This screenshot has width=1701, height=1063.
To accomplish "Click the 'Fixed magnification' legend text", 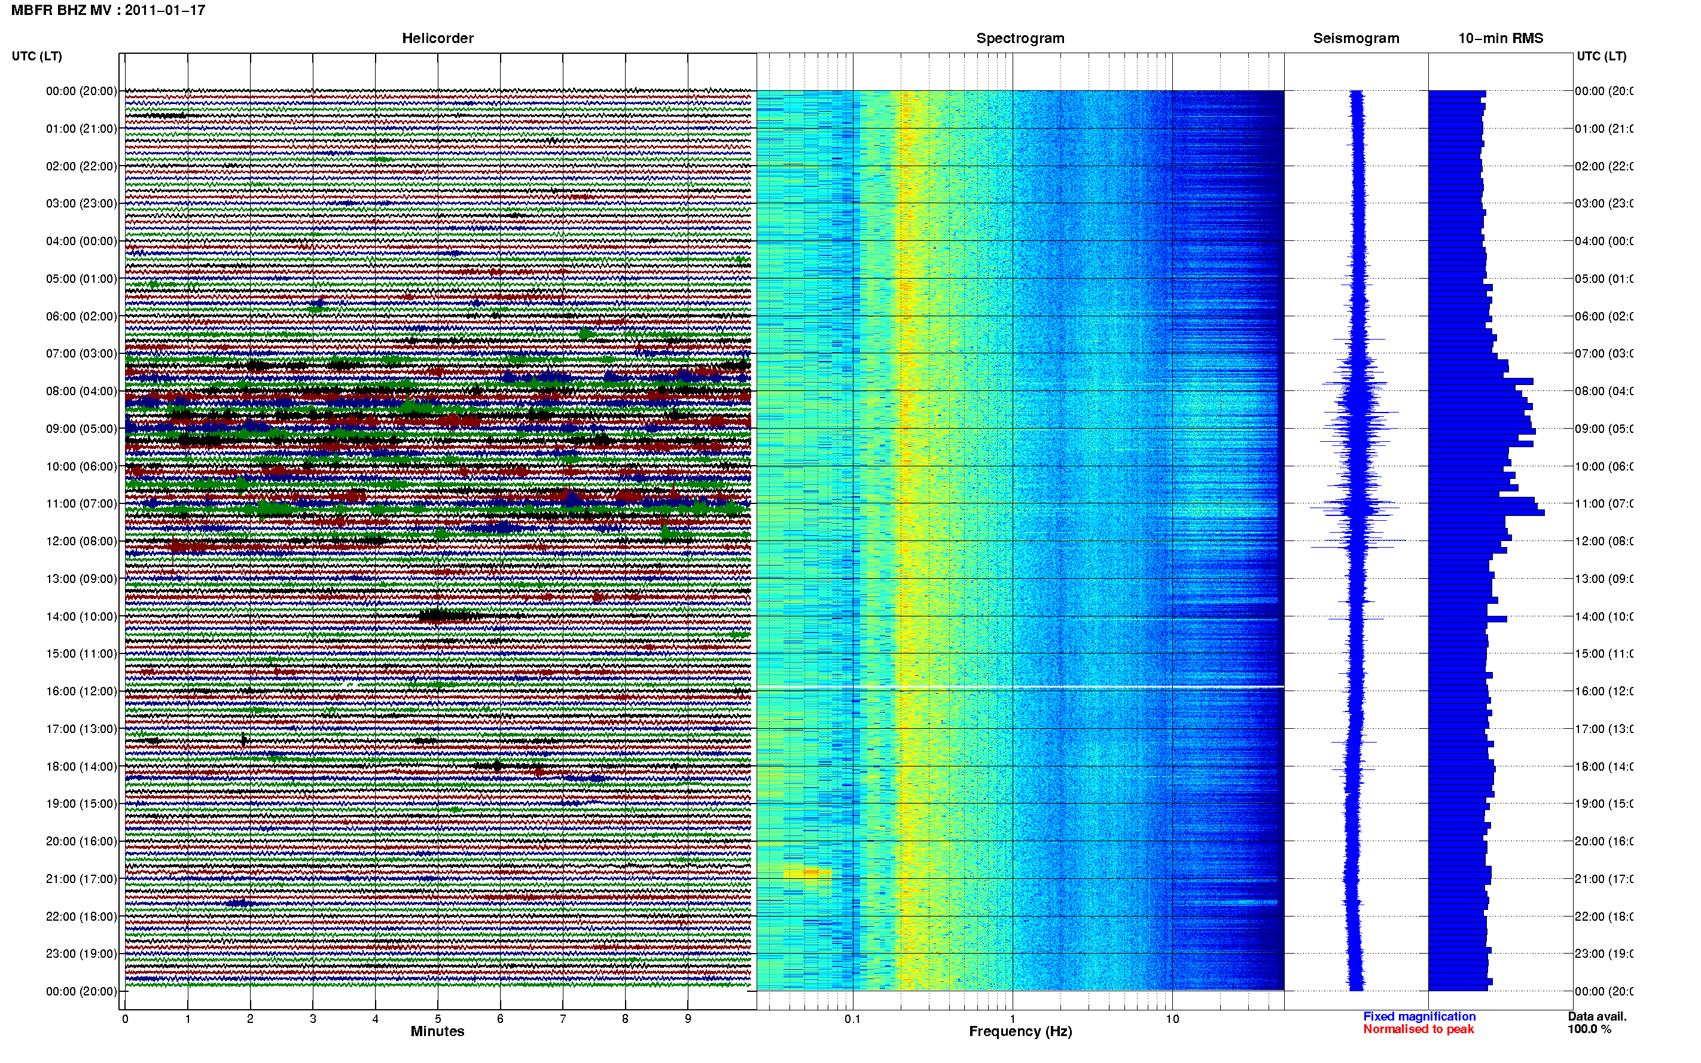I will (1419, 1016).
